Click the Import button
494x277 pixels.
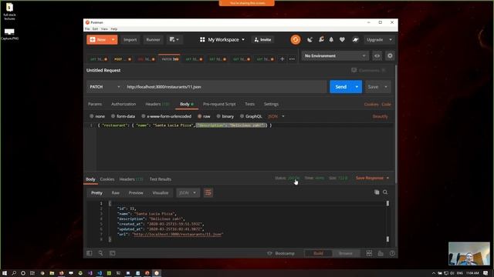pos(130,39)
